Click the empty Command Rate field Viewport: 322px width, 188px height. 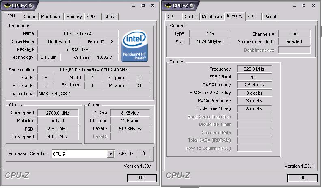(254, 132)
